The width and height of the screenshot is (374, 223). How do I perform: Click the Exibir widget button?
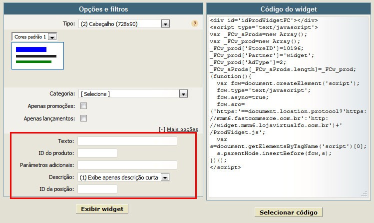point(102,209)
